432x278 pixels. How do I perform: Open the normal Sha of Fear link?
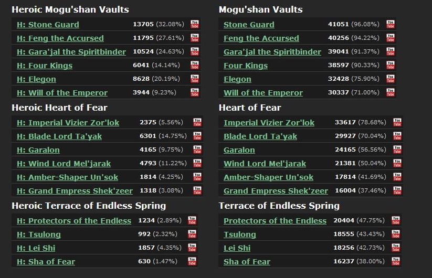point(247,262)
